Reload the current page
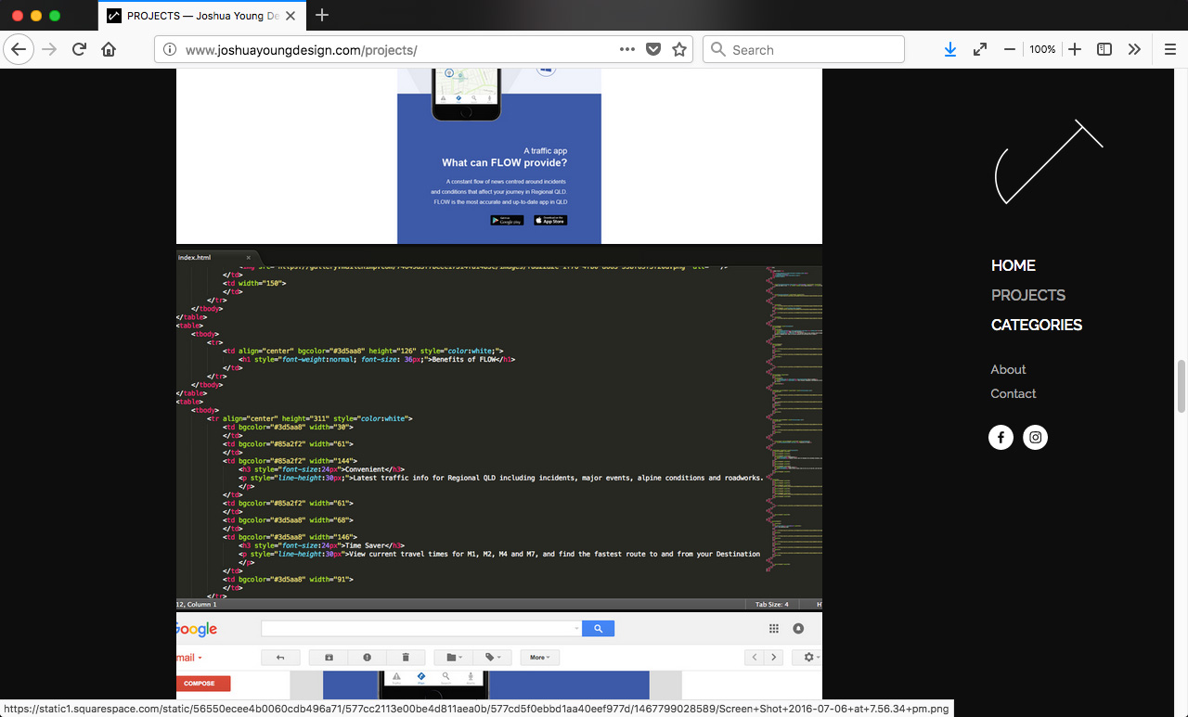Screen dimensions: 1188x717 coord(80,49)
